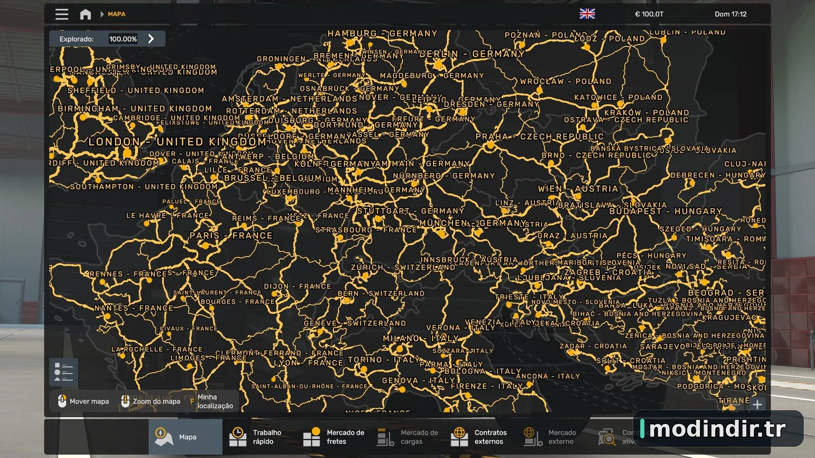The image size is (815, 458).
Task: Click the HAMBURG - GERMANY map label
Action: [383, 34]
